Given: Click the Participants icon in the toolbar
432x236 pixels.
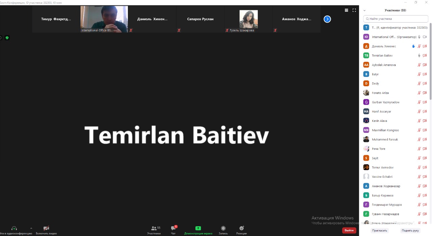Looking at the screenshot, I should [154, 228].
